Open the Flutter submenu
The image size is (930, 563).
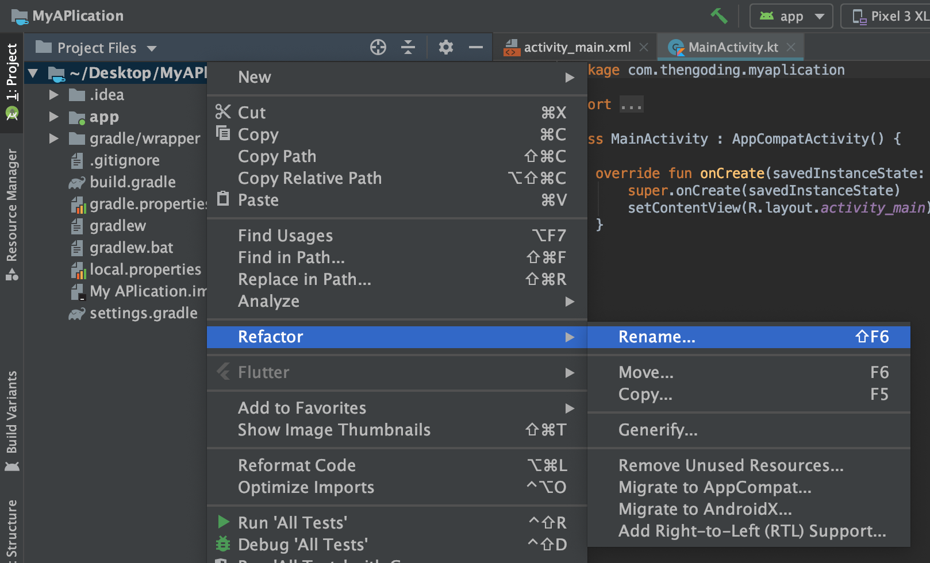coord(397,372)
